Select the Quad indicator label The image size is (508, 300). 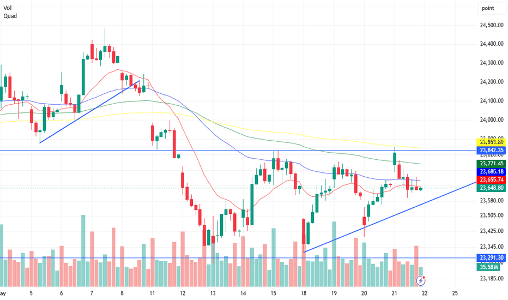click(x=10, y=16)
